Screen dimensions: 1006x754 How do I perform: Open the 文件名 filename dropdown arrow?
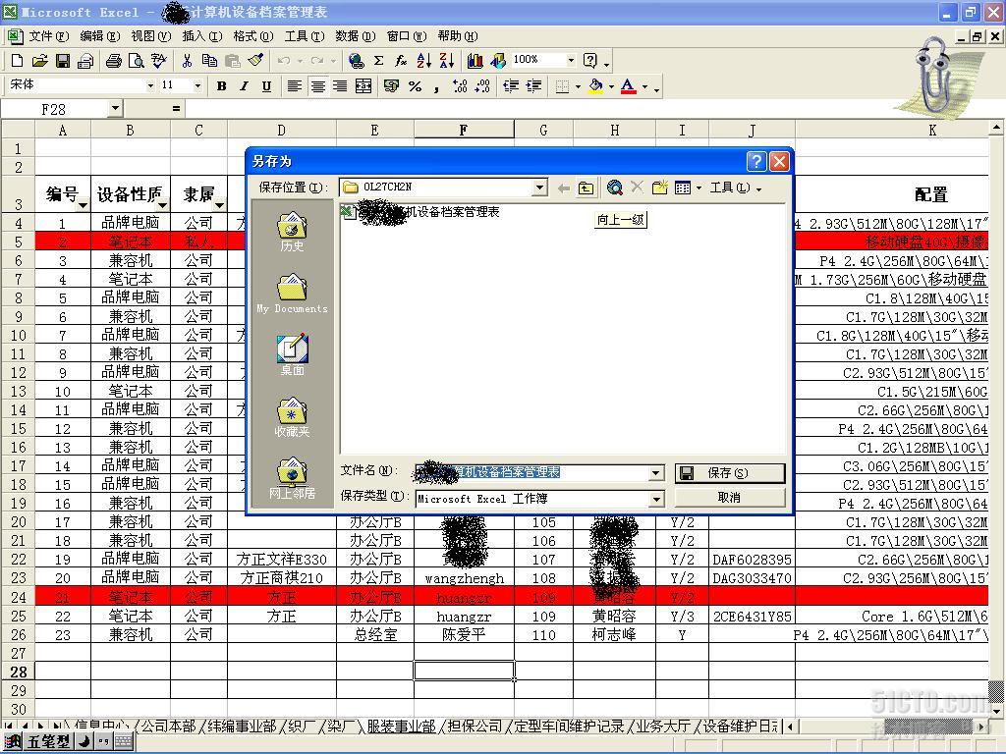[655, 473]
